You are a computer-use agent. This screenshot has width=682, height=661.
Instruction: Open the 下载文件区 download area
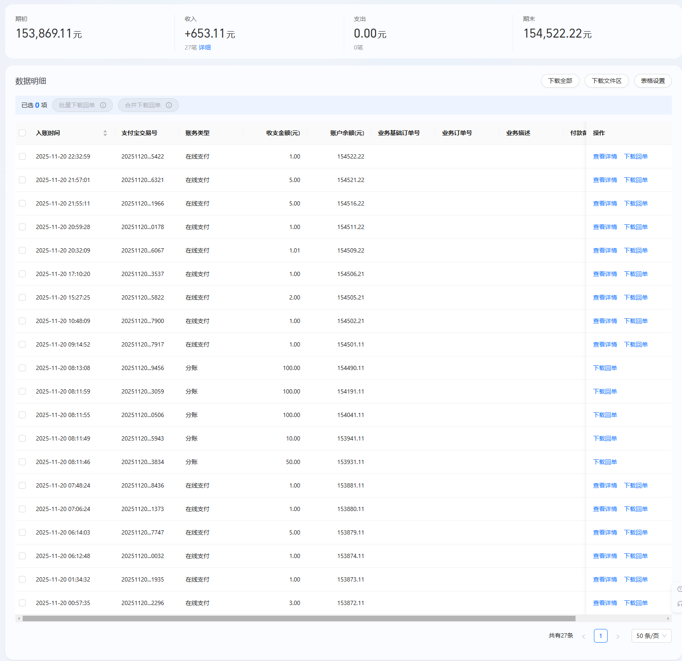coord(606,81)
